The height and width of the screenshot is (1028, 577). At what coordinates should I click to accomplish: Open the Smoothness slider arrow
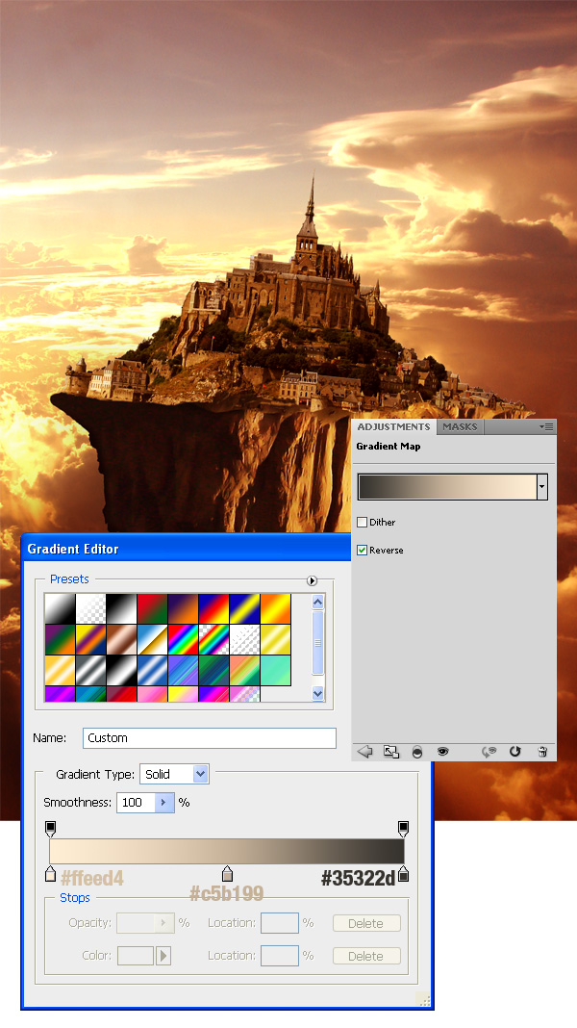pos(163,803)
